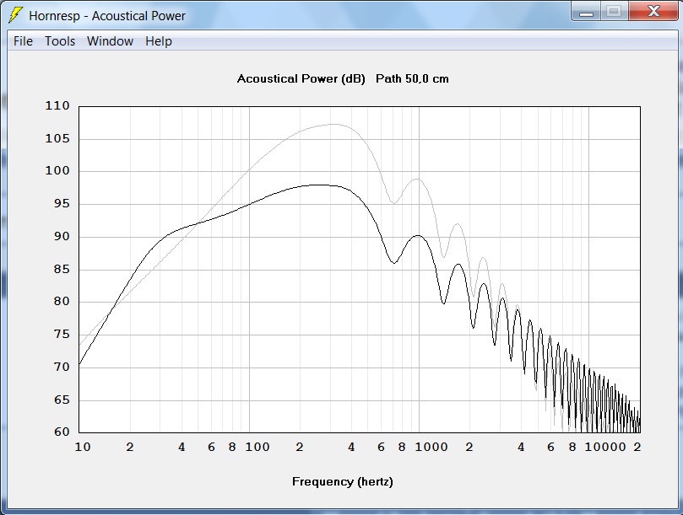The height and width of the screenshot is (515, 683).
Task: Open the Help menu
Action: 159,41
